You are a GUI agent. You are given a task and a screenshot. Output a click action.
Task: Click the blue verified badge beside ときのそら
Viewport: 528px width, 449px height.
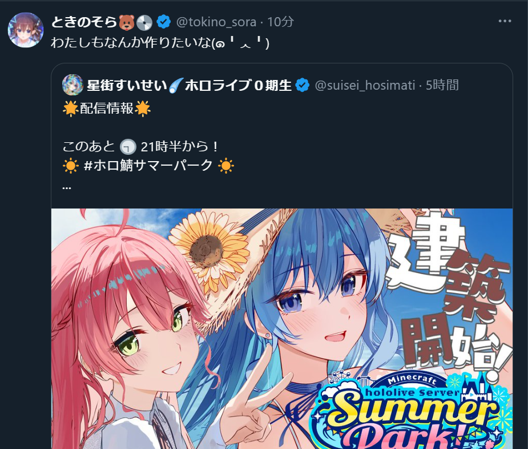click(164, 22)
